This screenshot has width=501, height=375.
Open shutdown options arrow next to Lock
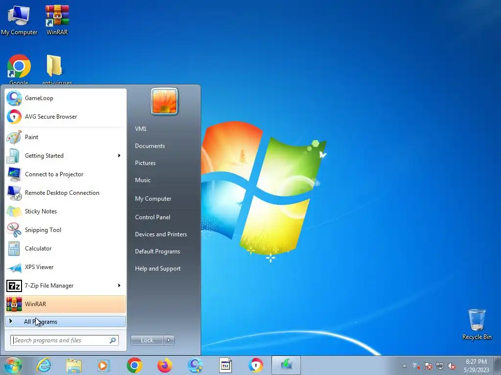point(169,340)
